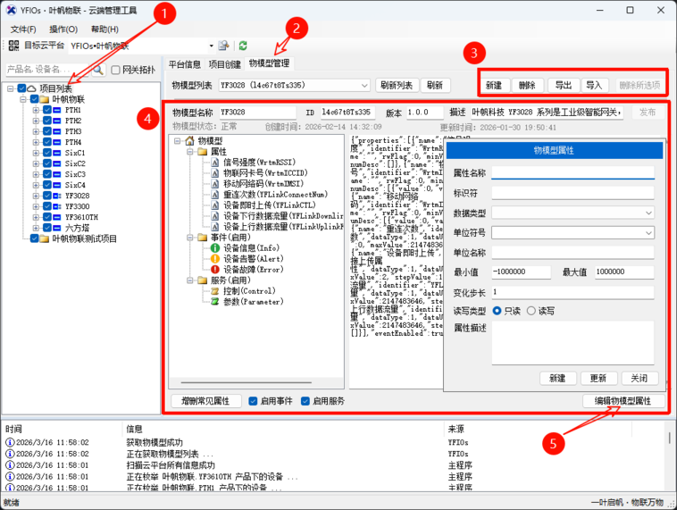Viewport: 677px width, 510px height.
Task: Open the 单位符号 dropdown
Action: (648, 233)
